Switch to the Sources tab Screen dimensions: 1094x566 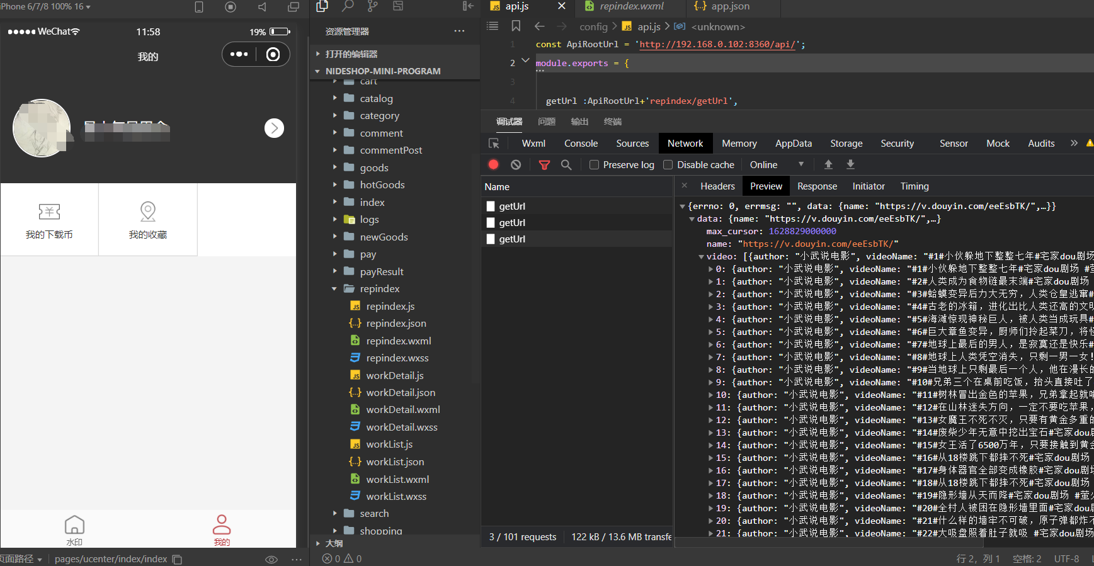[x=632, y=144]
